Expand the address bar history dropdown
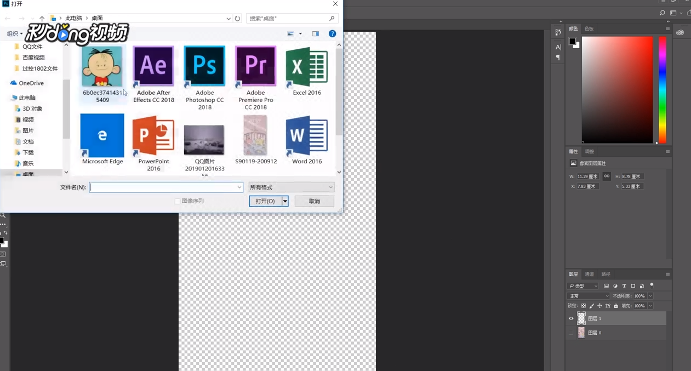 (x=229, y=18)
